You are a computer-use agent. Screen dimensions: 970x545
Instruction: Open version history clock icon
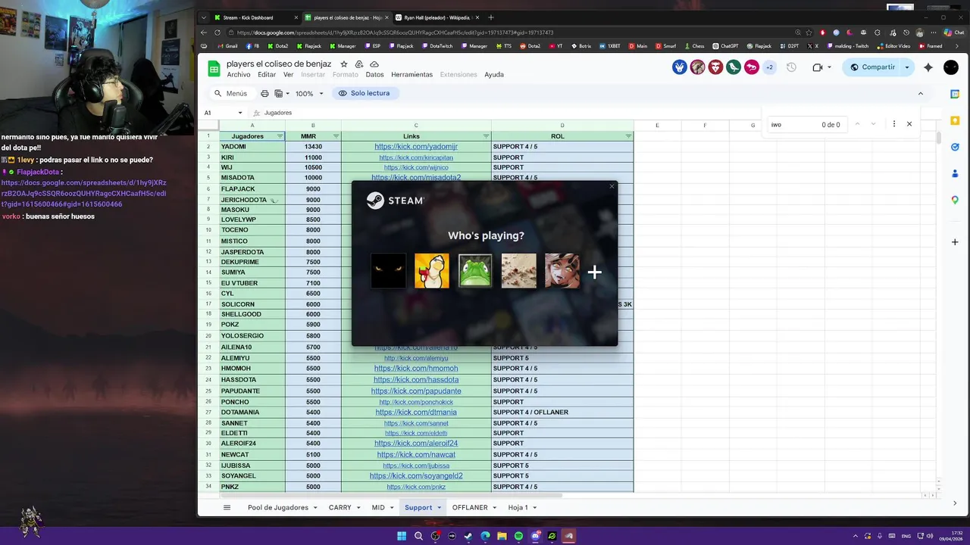click(x=791, y=67)
